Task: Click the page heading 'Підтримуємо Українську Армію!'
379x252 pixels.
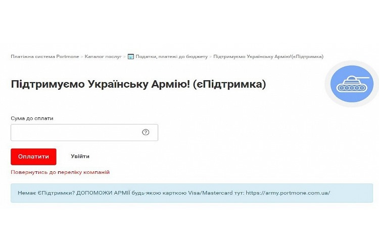Action: pos(100,84)
